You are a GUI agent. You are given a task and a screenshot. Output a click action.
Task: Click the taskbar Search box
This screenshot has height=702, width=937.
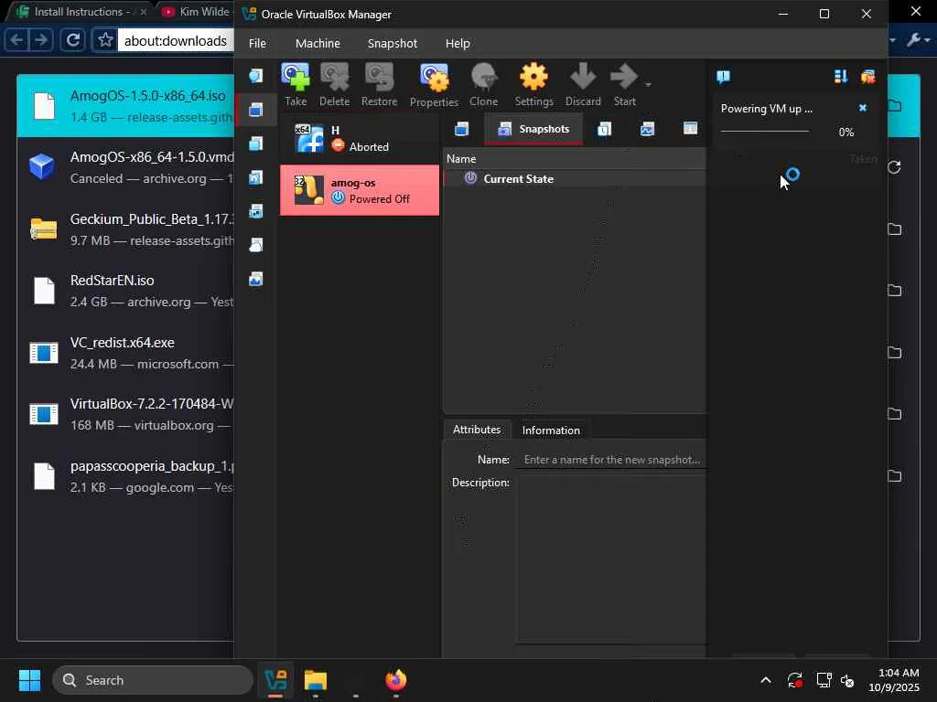pyautogui.click(x=153, y=680)
